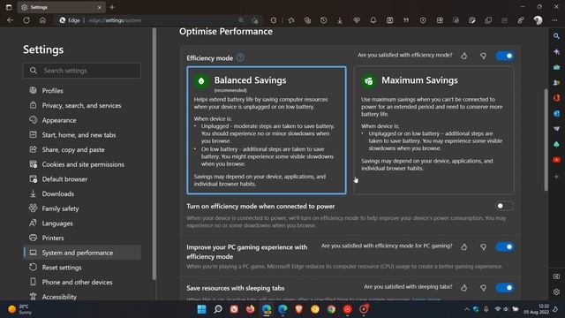The width and height of the screenshot is (565, 318).
Task: Open Accessibility settings
Action: coord(82,297)
